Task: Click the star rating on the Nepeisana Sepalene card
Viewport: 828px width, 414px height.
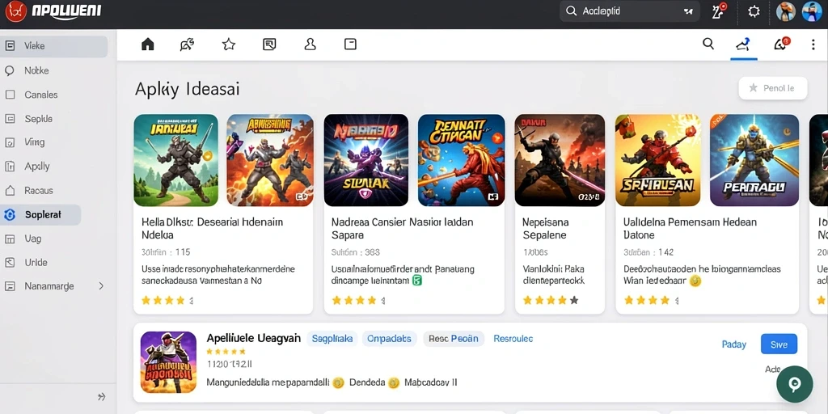Action: tap(551, 301)
